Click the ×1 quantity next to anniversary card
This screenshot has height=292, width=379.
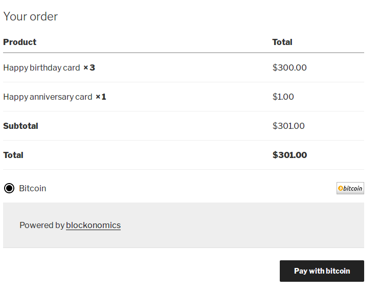coord(101,97)
